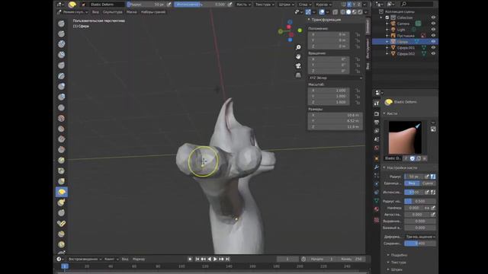This screenshot has width=488, height=274.
Task: Click the viewport zoom magnifier icon
Action: pyautogui.click(x=298, y=47)
